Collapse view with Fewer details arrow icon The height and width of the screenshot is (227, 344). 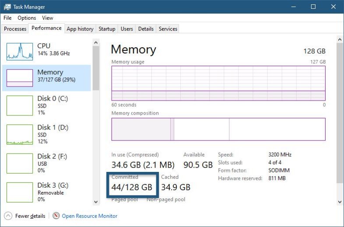pos(8,216)
